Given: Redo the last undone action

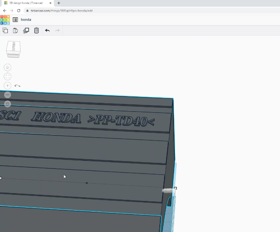Looking at the screenshot, I should pyautogui.click(x=57, y=31).
